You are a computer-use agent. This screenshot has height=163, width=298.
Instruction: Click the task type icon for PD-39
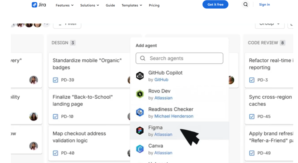[56, 80]
